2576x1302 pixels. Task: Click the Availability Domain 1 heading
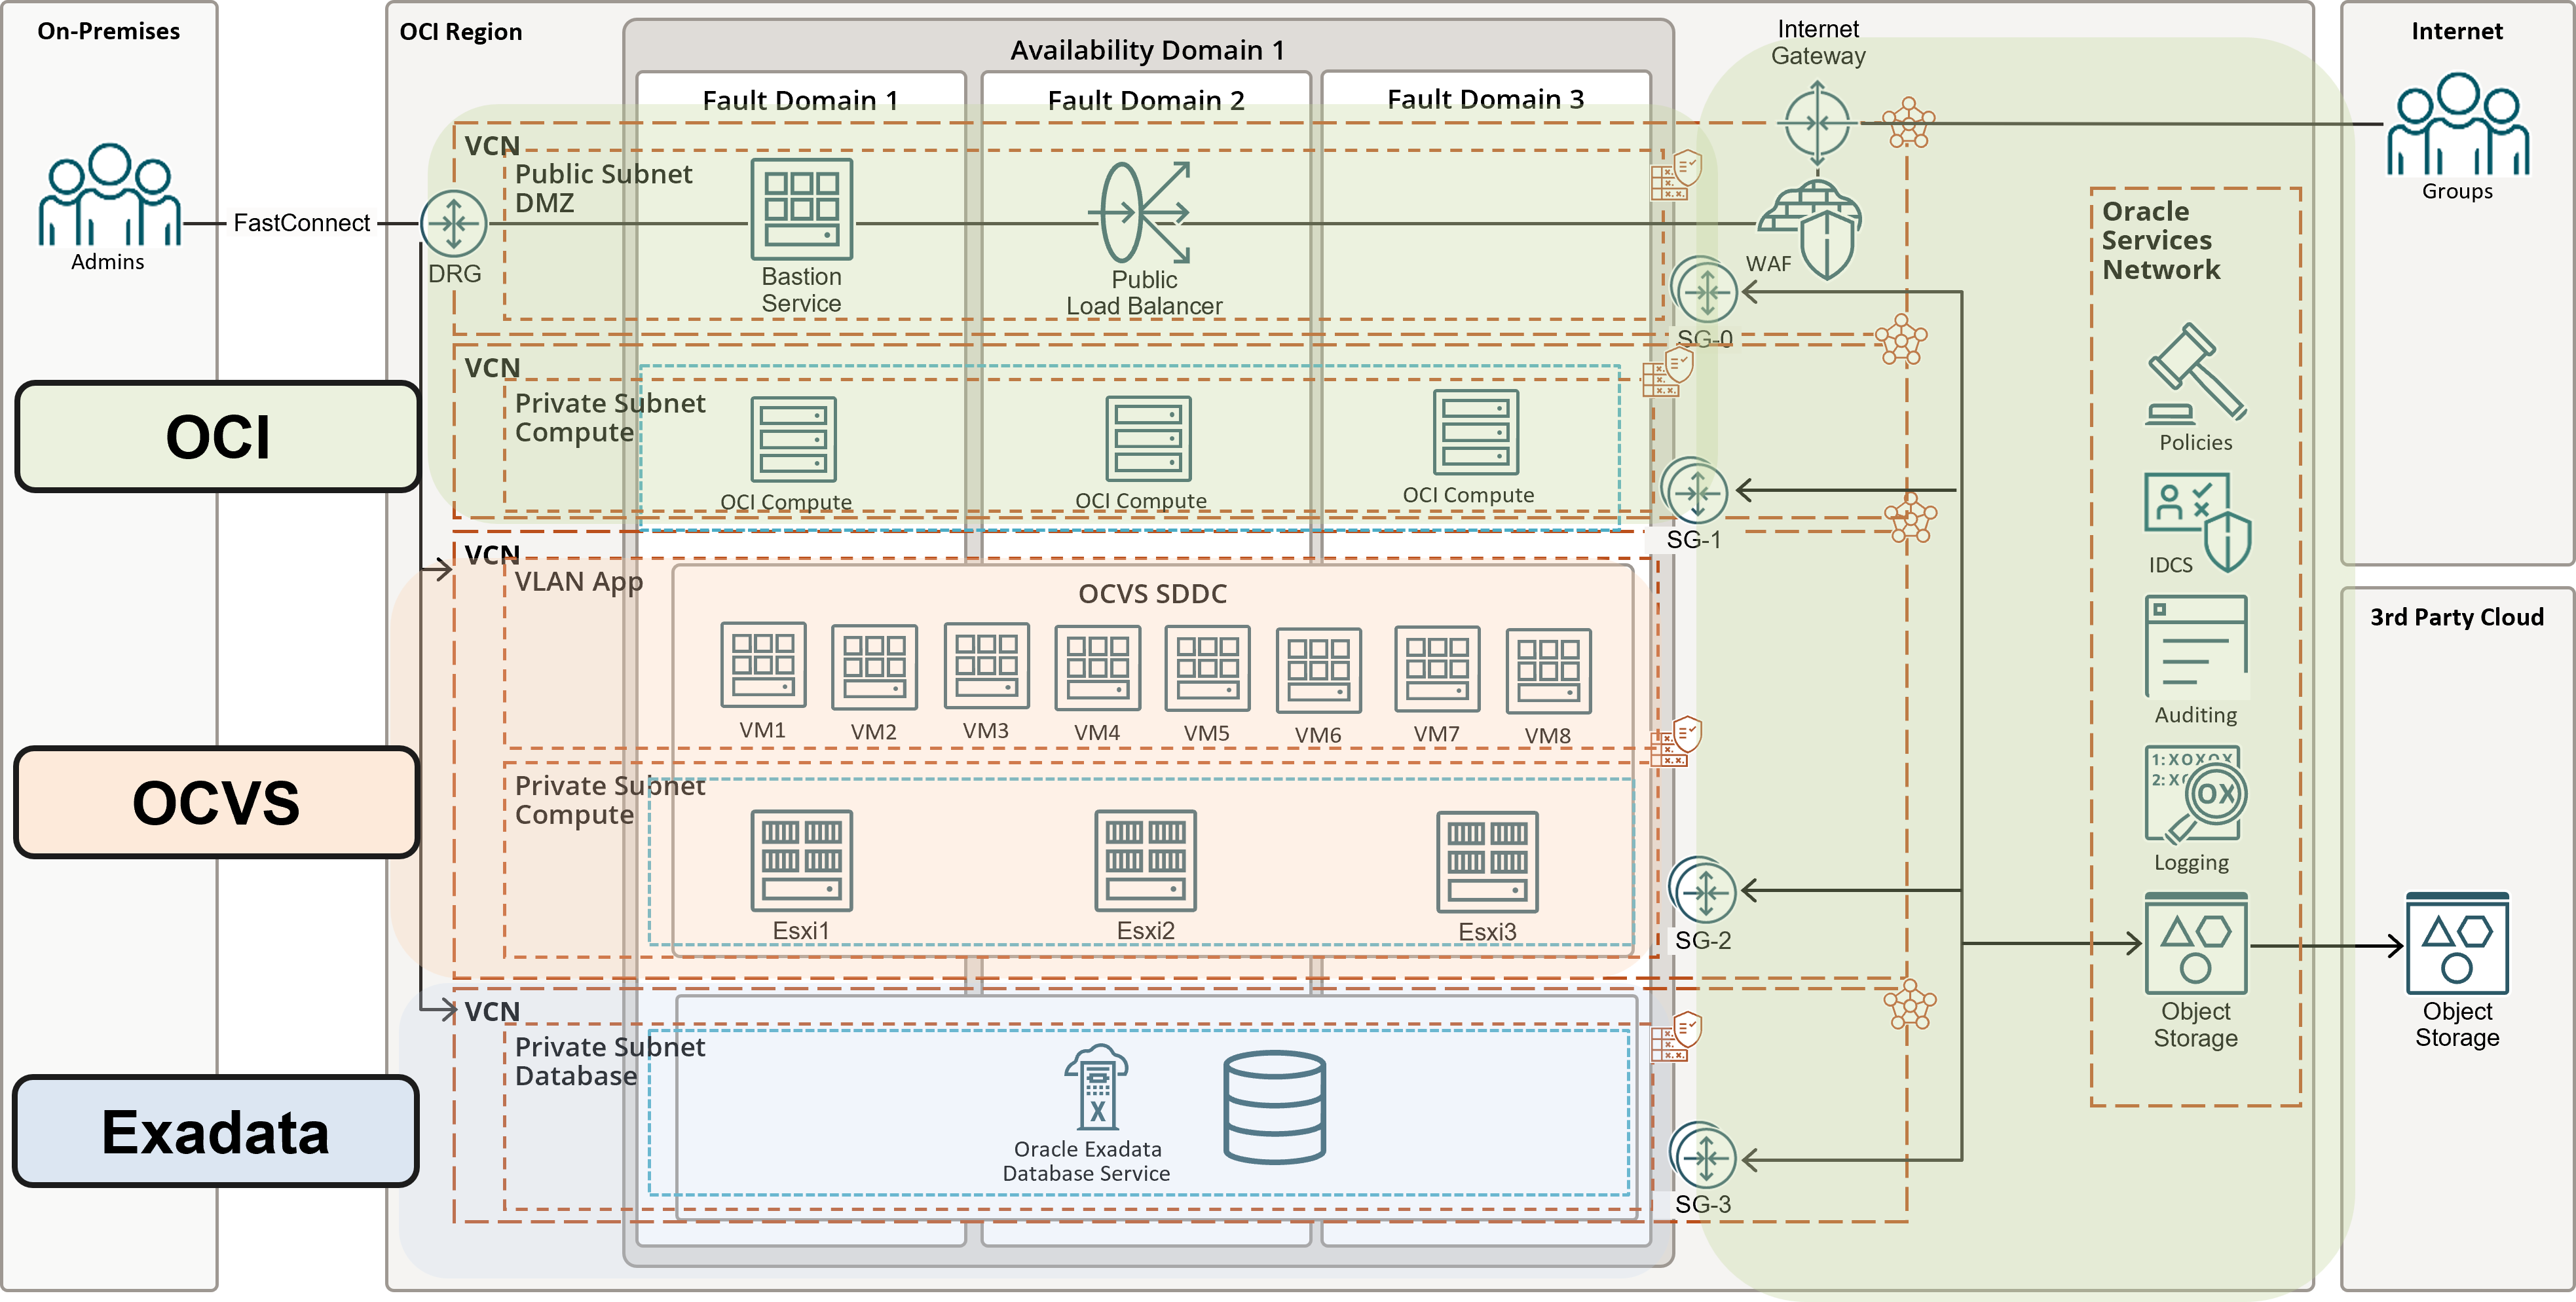[1147, 50]
